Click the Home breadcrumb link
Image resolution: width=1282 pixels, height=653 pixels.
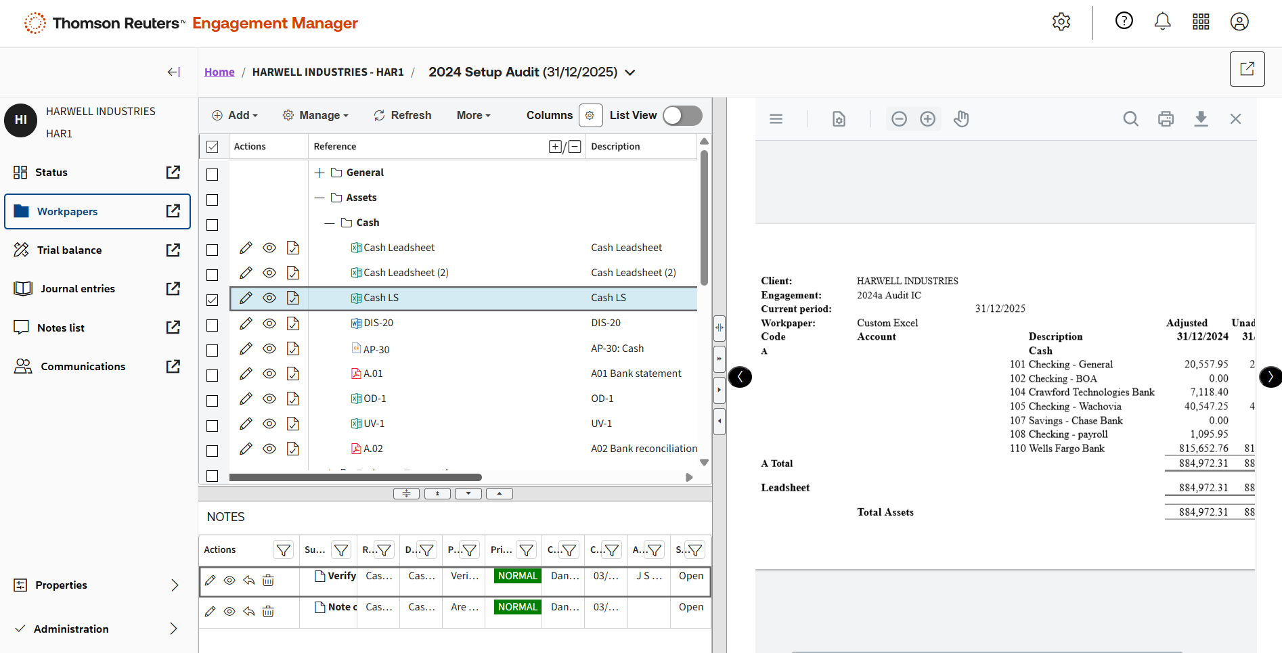[219, 72]
